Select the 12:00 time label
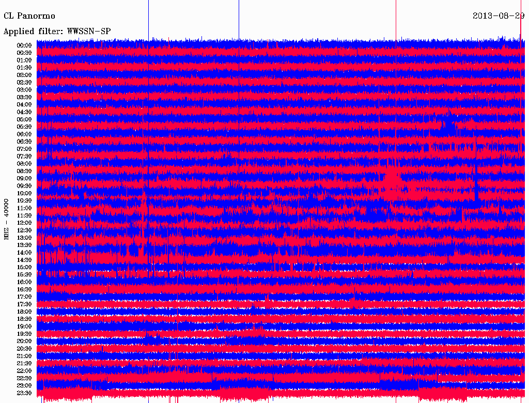Viewport: 529px width, 403px height. click(x=24, y=223)
